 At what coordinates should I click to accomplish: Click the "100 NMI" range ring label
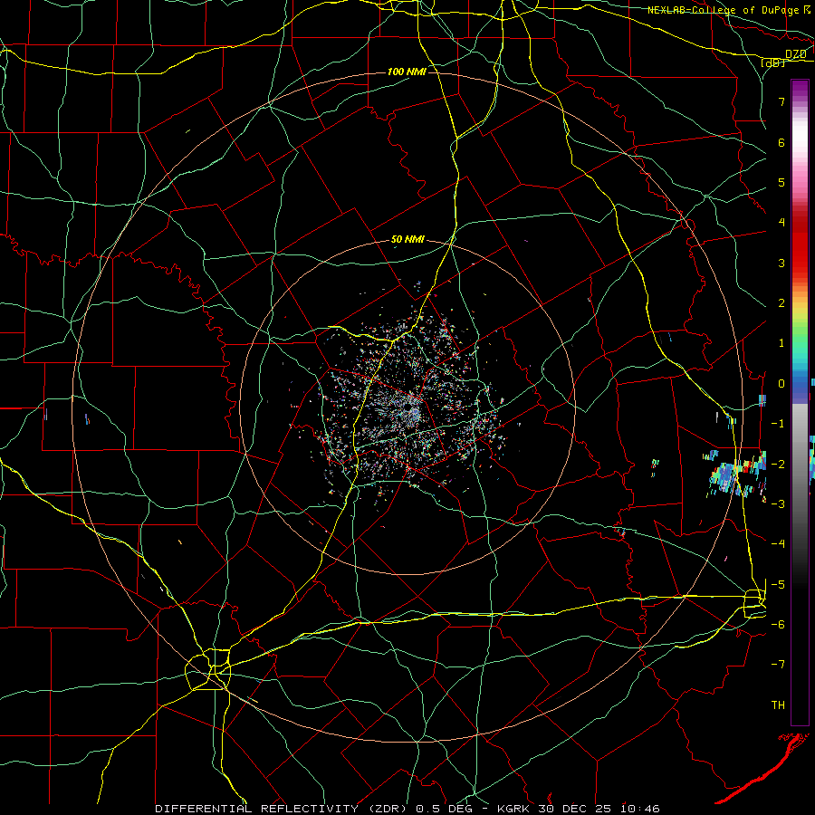point(407,72)
